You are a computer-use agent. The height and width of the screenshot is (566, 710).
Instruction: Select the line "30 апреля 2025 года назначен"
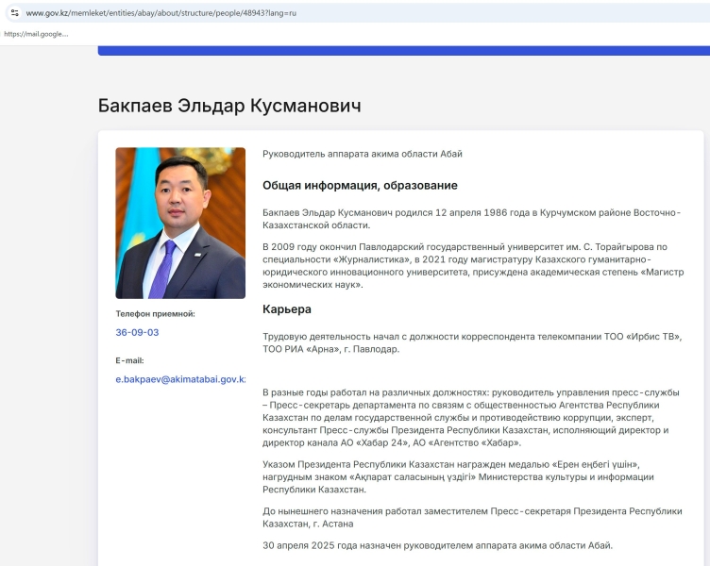coord(437,545)
